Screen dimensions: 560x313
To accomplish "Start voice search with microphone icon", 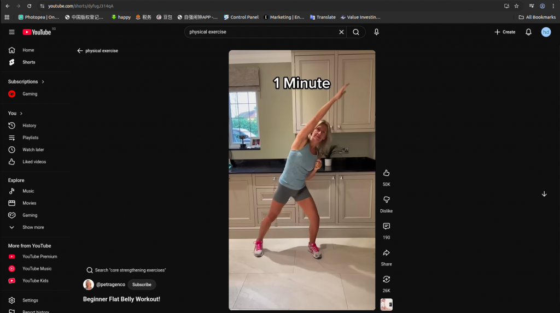I will click(376, 32).
